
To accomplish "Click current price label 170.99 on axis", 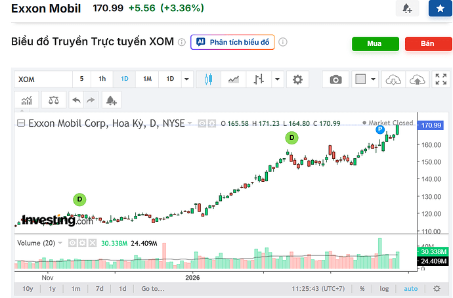I will (x=431, y=125).
